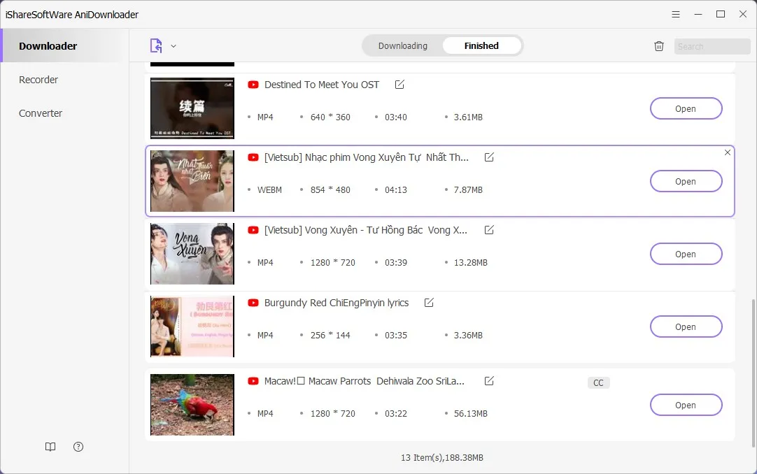The image size is (757, 474).
Task: Open the Downloader section
Action: tap(64, 46)
